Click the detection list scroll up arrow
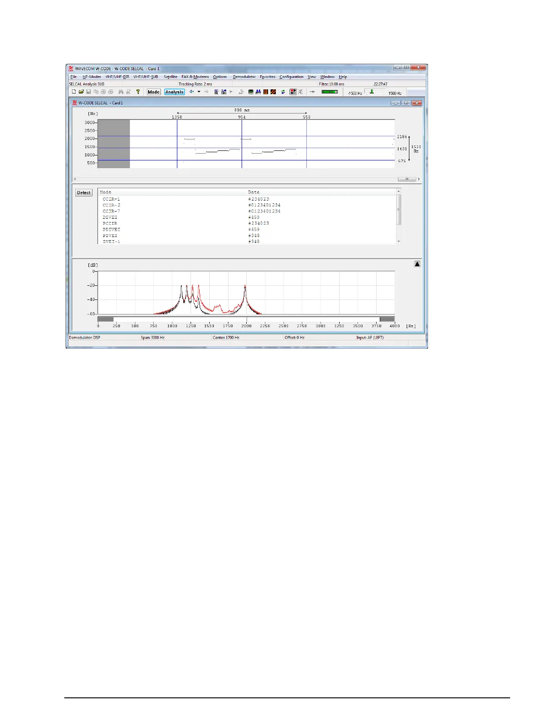 (x=399, y=191)
